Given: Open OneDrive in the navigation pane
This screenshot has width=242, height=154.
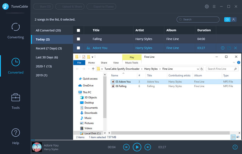Looking at the screenshot, I should (86, 85).
